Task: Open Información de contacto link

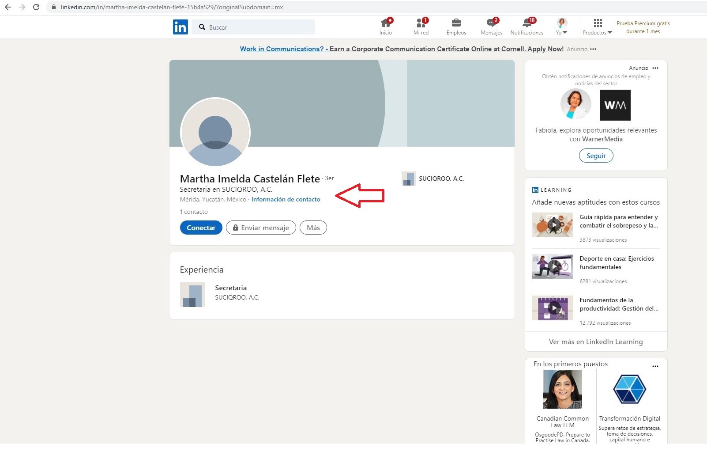Action: point(286,199)
